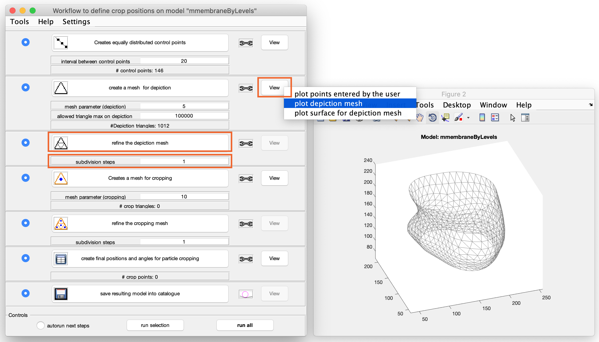This screenshot has width=599, height=342.
Task: Click the triangle icon for 'create a mesh for depiction'
Action: 61,88
